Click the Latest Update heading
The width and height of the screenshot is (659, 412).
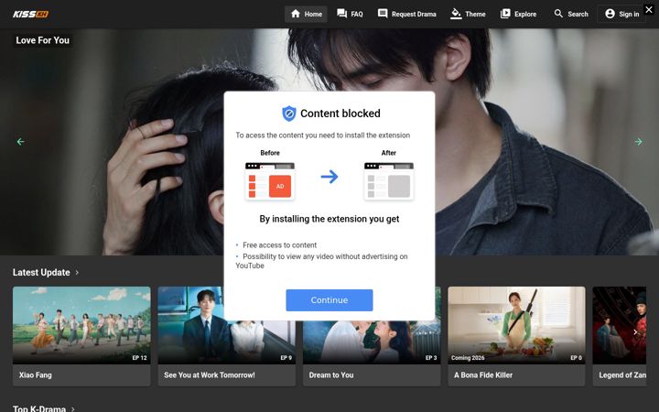tap(41, 273)
